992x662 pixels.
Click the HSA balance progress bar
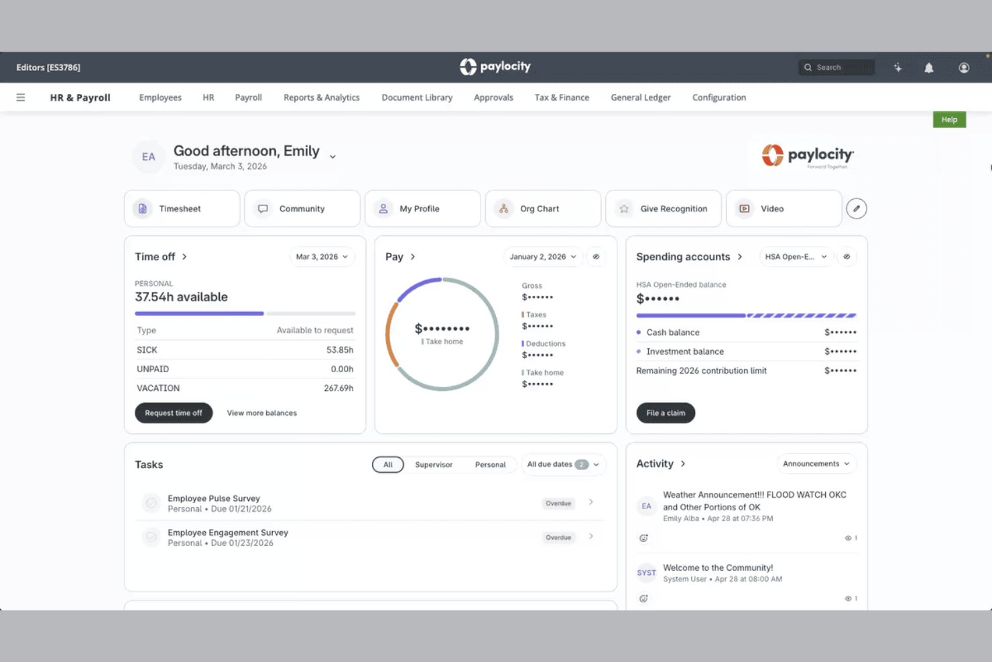pos(746,315)
